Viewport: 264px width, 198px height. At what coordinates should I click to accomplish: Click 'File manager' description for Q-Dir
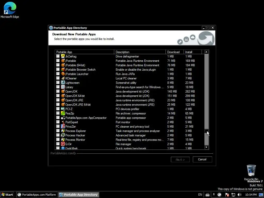(x=123, y=144)
